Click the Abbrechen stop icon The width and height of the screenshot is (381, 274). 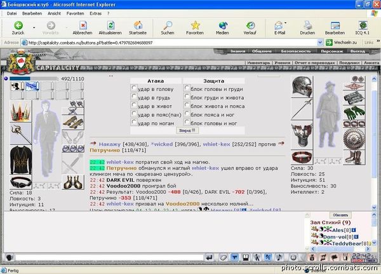[83, 25]
